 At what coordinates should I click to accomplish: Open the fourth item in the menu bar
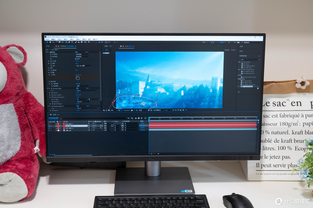point(66,39)
